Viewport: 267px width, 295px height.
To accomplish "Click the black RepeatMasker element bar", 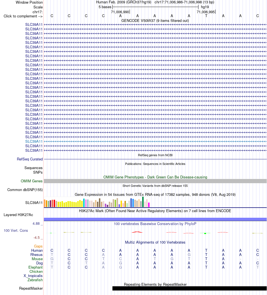I will pos(189,289).
